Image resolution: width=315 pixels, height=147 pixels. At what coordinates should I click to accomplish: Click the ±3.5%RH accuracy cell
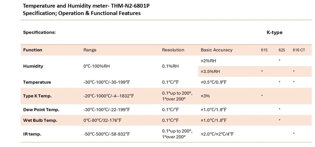click(210, 71)
